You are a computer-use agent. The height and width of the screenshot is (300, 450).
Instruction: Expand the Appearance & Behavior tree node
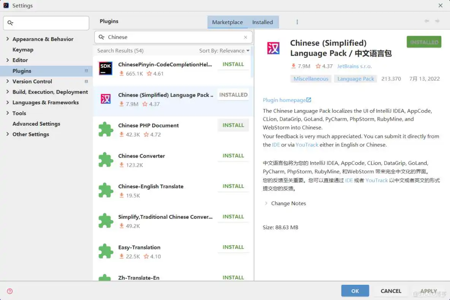8,39
